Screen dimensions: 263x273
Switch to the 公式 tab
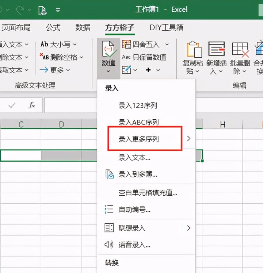(x=53, y=27)
